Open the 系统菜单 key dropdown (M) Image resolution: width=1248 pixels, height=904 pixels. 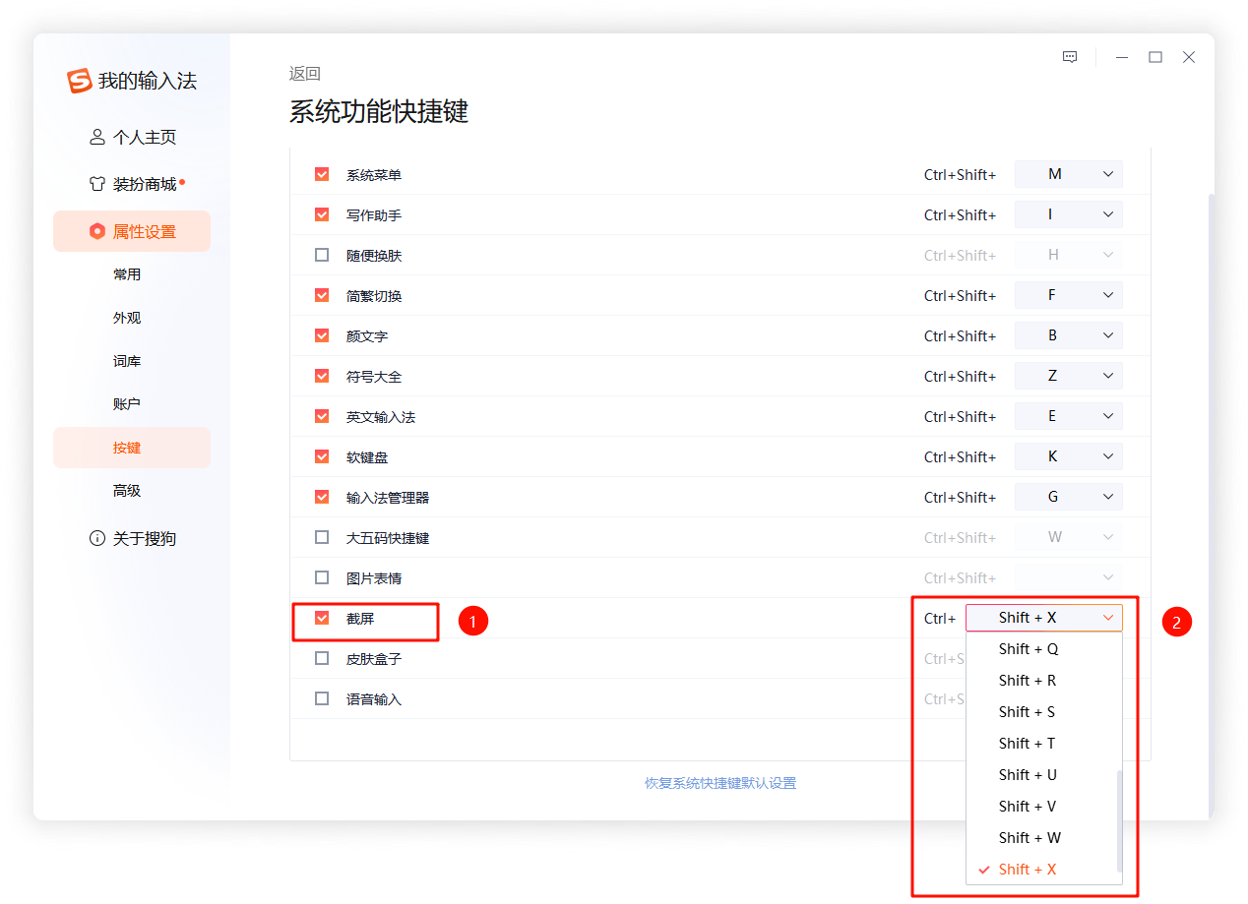(x=1068, y=174)
